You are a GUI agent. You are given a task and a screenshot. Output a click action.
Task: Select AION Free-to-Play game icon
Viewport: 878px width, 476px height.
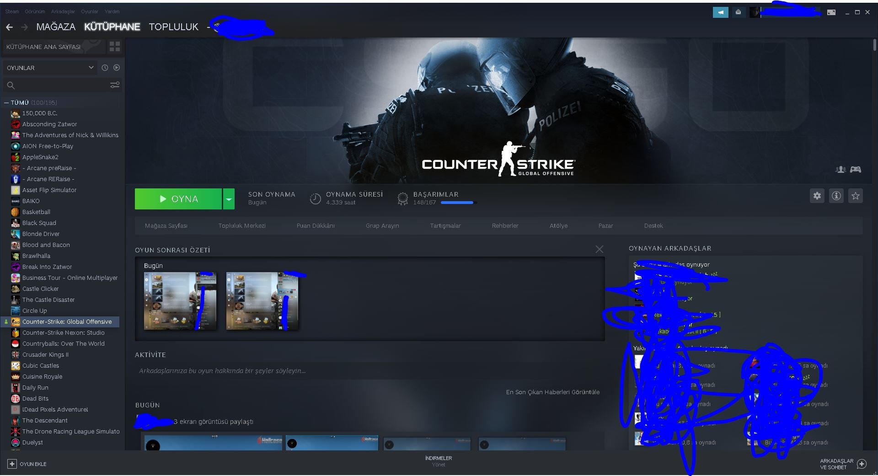[16, 146]
